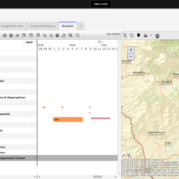This screenshot has height=179, width=179.
Task: Switch to the Assignment View tab
Action: (12, 26)
